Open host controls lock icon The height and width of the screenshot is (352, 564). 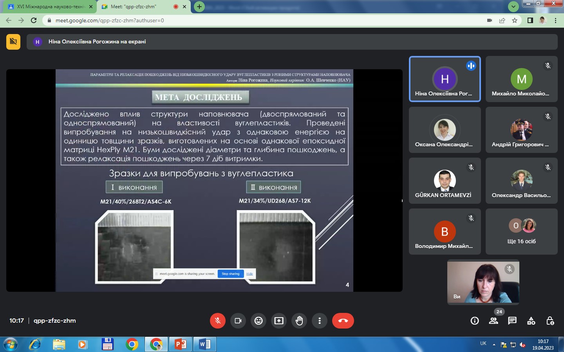pyautogui.click(x=550, y=321)
